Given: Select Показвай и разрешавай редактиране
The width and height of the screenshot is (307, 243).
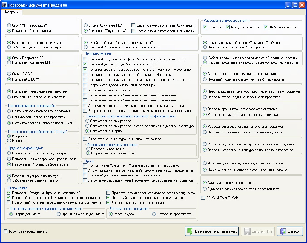Looking at the screenshot, I should point(9,153).
